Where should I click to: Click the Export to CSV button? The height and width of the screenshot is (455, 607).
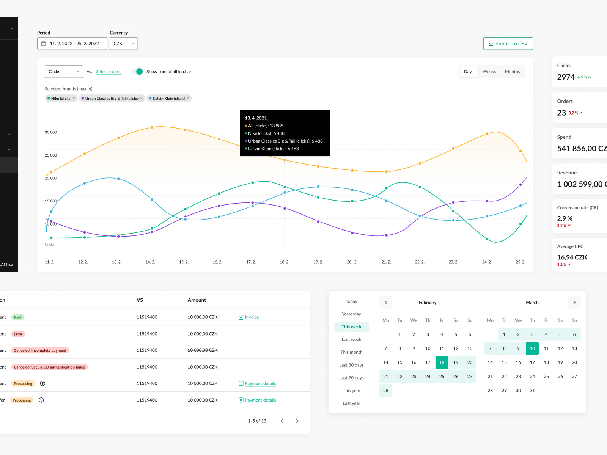point(508,43)
